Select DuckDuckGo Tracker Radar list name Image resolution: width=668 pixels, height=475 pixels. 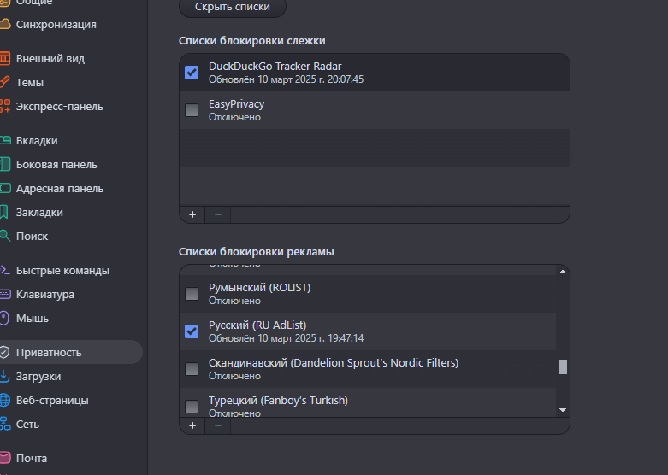275,67
